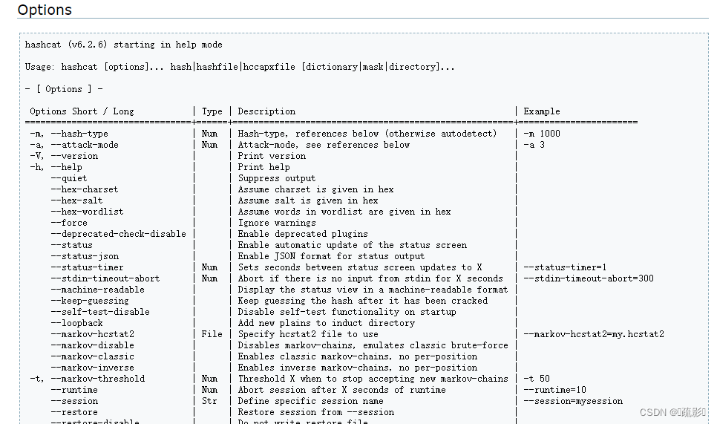717x424 pixels.
Task: Click 'Specify hcstat2 file to use' description
Action: (308, 334)
